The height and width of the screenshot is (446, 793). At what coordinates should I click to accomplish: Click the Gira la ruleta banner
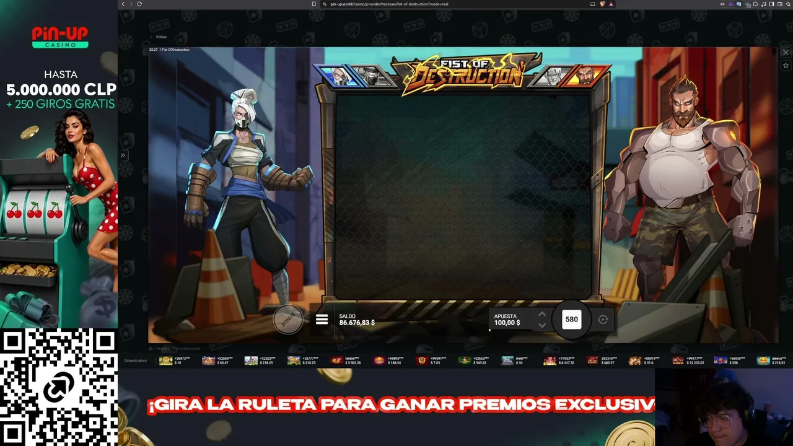click(401, 405)
